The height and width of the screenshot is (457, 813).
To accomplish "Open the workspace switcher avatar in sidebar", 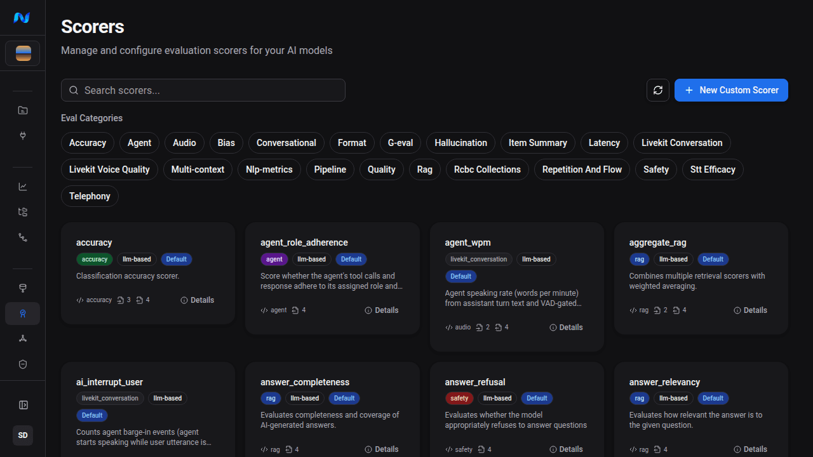I will click(x=23, y=53).
